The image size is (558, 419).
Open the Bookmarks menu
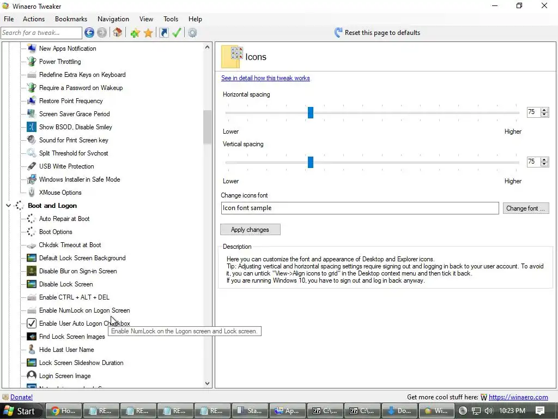pyautogui.click(x=71, y=19)
